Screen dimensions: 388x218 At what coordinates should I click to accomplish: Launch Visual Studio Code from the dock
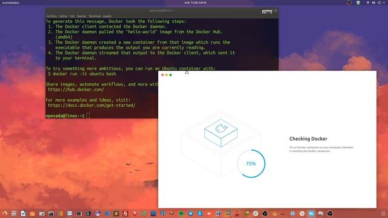tap(107, 214)
